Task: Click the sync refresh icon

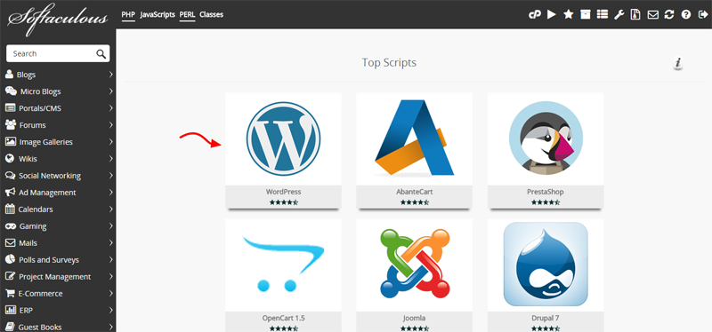Action: [x=669, y=14]
